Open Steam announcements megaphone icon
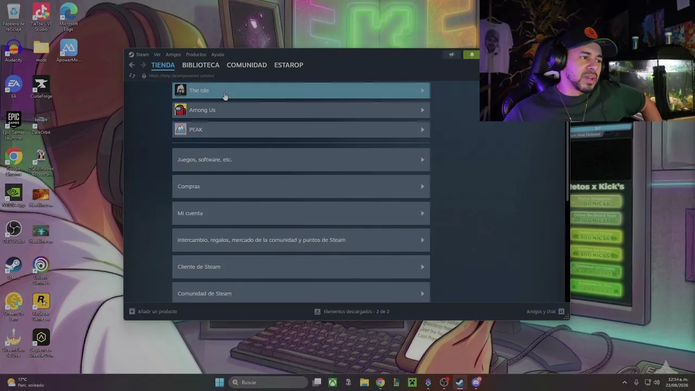Image resolution: width=695 pixels, height=391 pixels. click(x=451, y=54)
